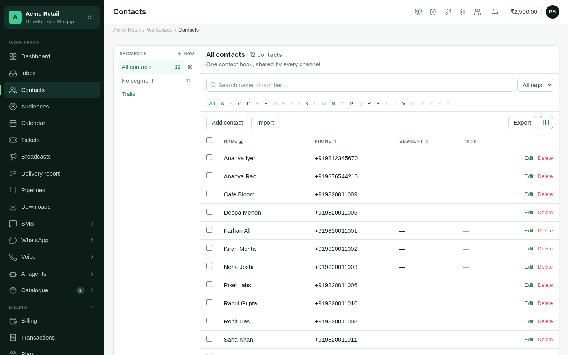This screenshot has width=568, height=355.
Task: Open All contacts segment settings gear
Action: coord(190,67)
